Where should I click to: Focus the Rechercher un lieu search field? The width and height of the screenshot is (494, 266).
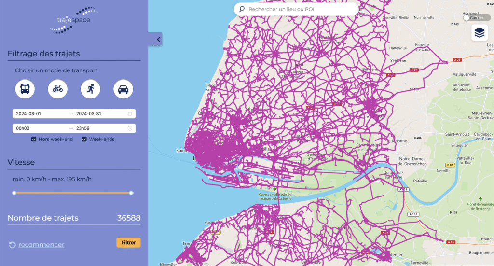coord(299,9)
